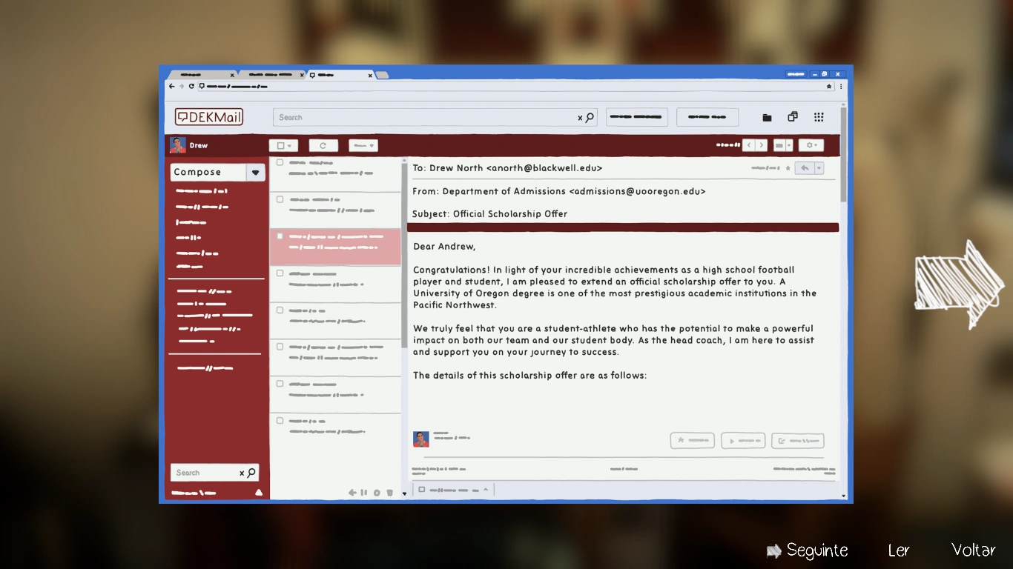The image size is (1013, 569).
Task: Click the browser address bar
Action: tap(515, 86)
